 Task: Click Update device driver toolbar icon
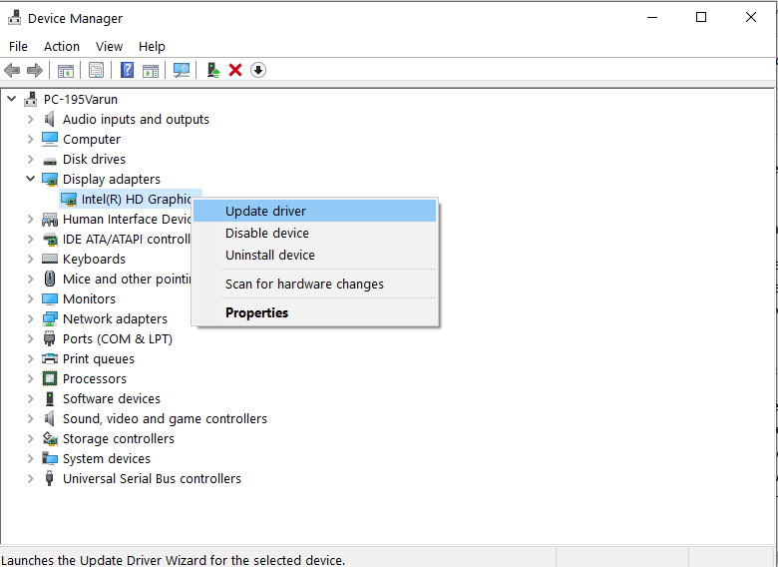tap(213, 70)
